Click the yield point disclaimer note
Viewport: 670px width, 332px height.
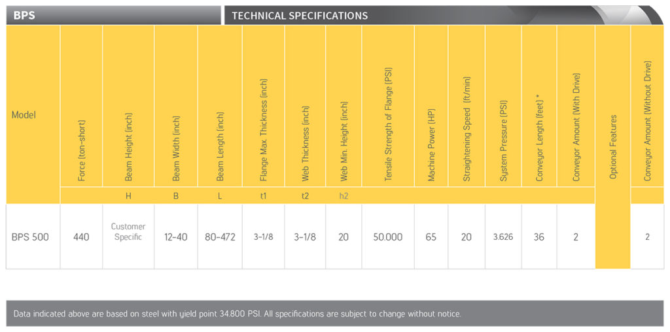(237, 314)
